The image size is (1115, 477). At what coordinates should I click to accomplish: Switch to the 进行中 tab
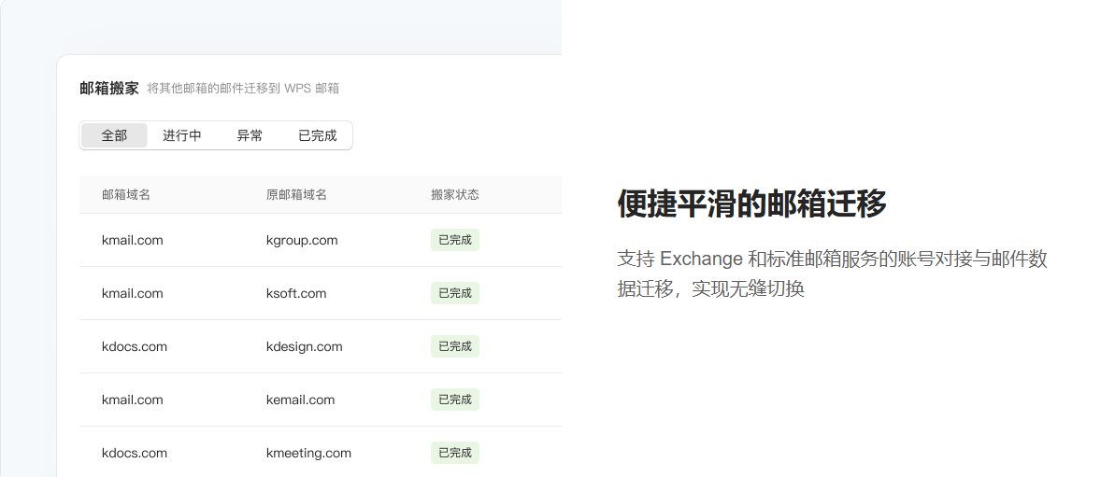(182, 135)
